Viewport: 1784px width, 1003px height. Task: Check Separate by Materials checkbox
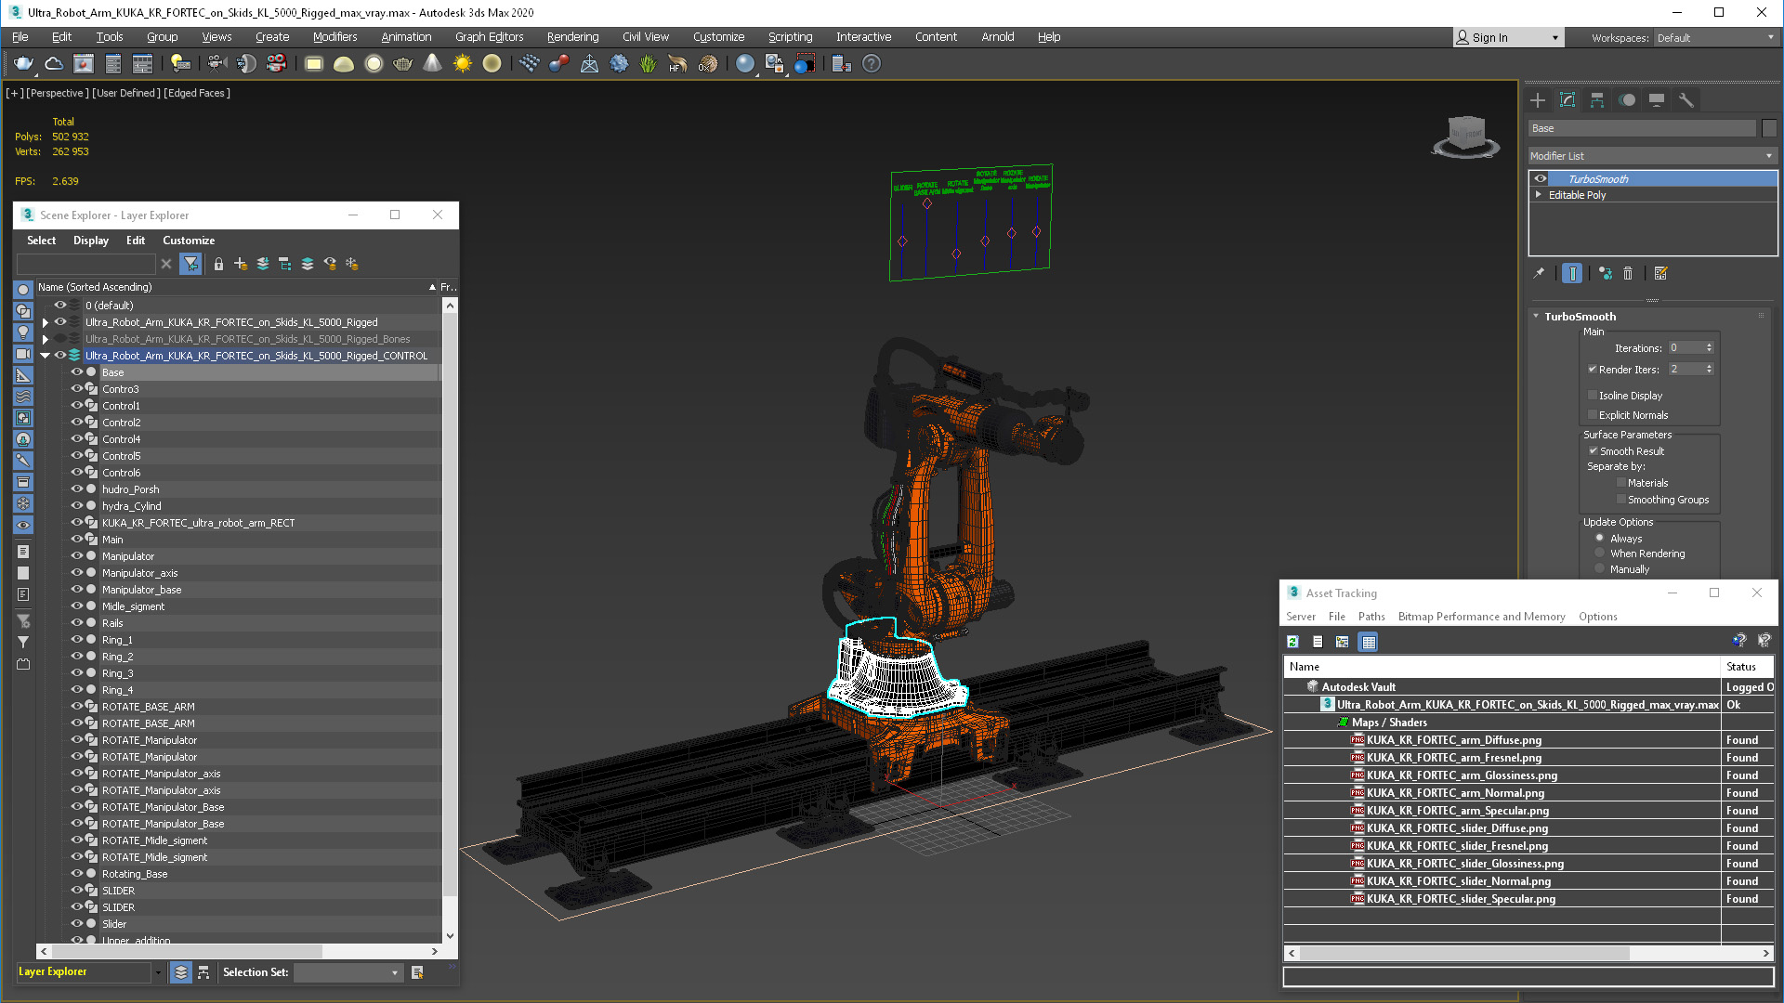[1621, 482]
